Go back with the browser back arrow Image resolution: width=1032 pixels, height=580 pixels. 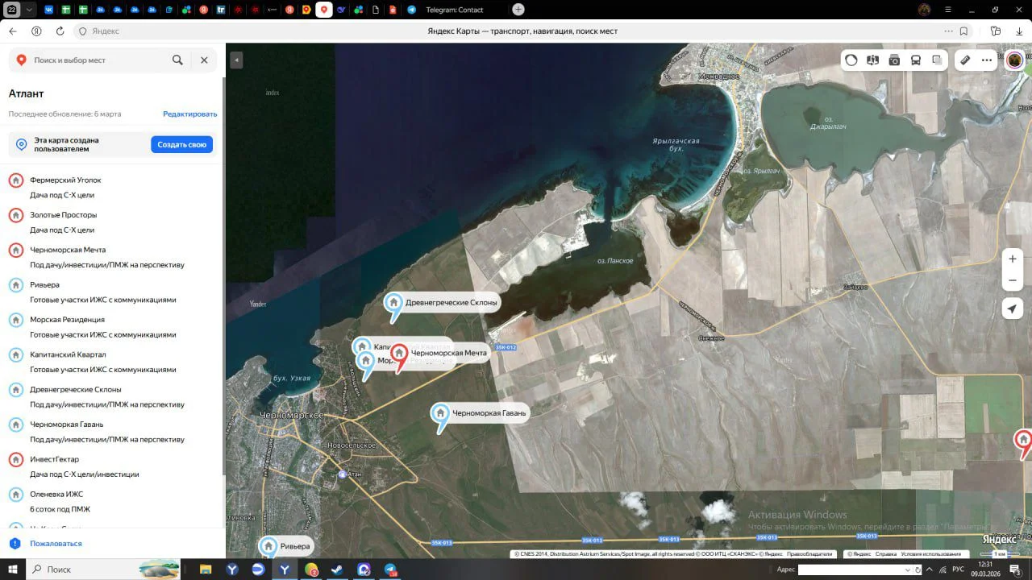coord(12,31)
